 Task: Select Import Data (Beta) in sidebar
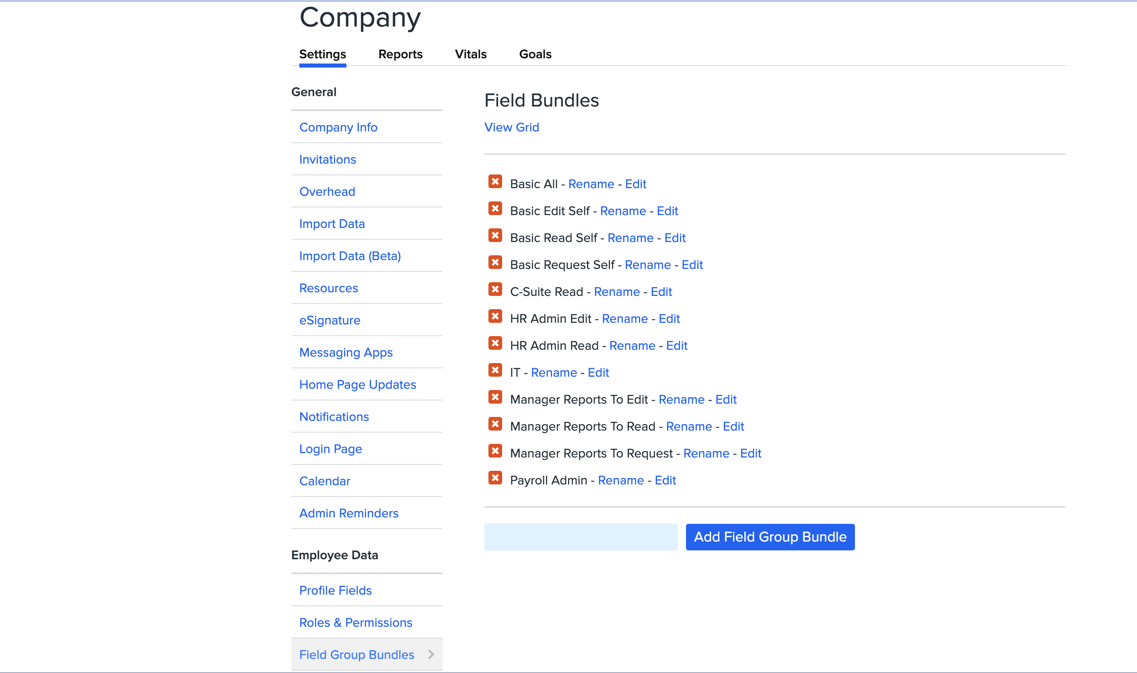click(350, 256)
